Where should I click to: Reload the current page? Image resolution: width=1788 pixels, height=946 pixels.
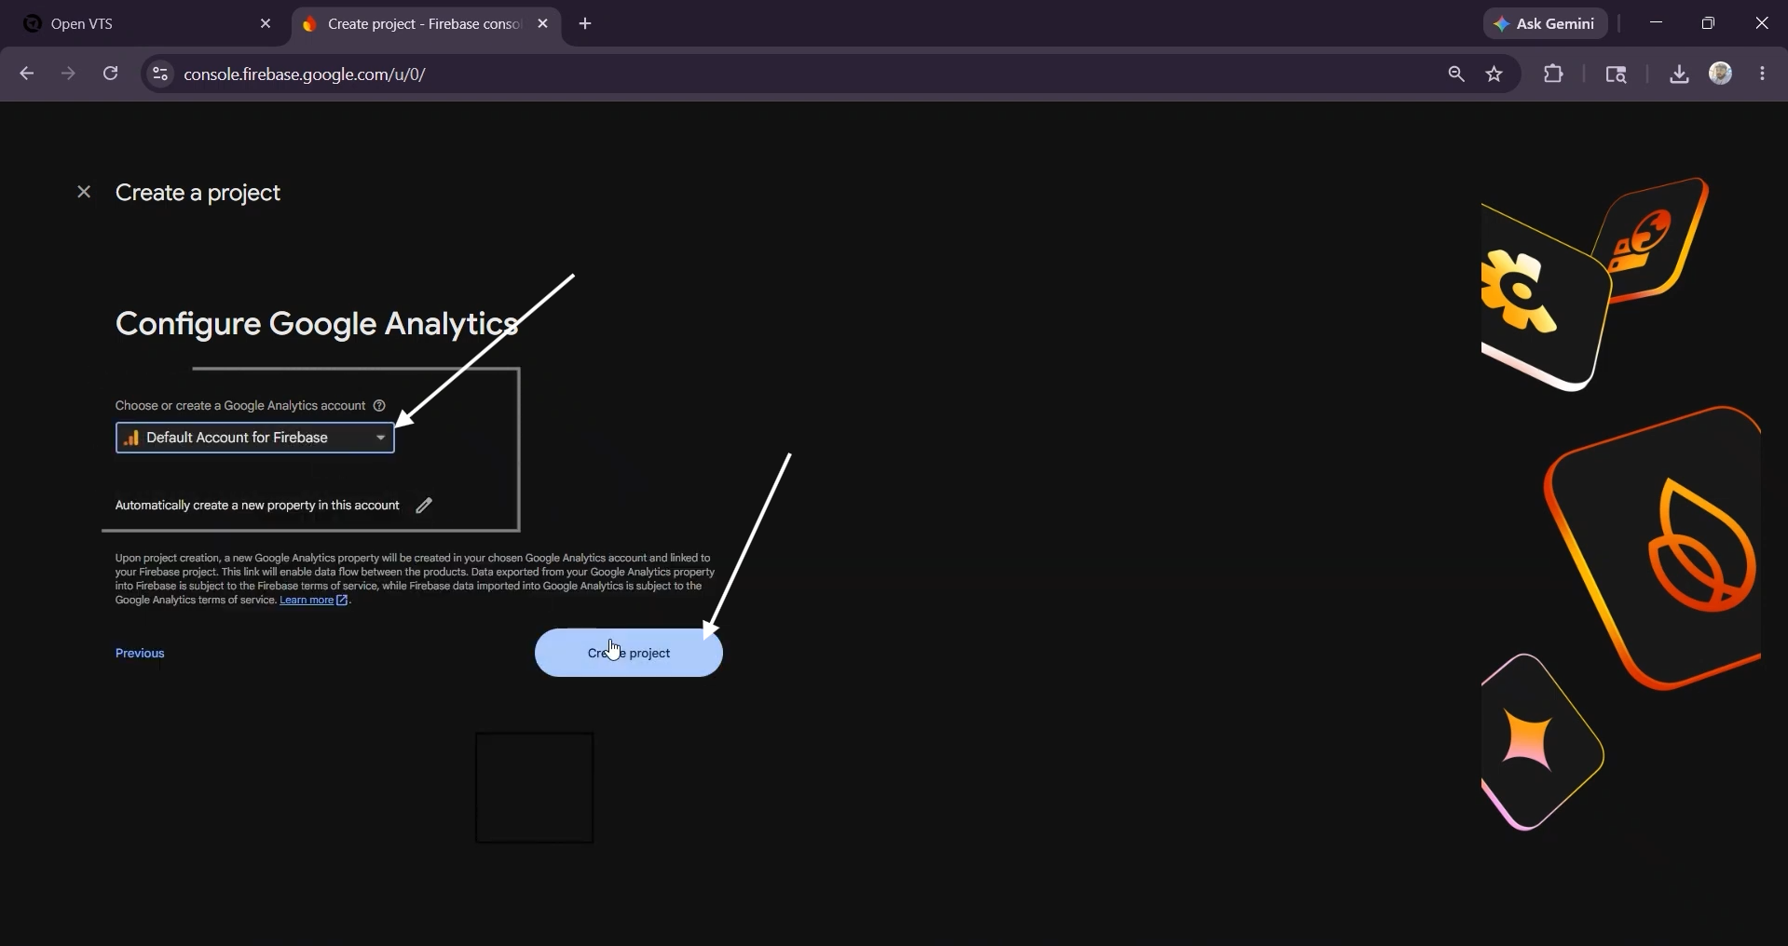[111, 74]
